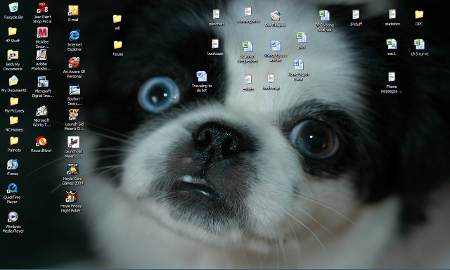450x270 pixels.
Task: Open Windows Media Player
Action: click(x=13, y=217)
